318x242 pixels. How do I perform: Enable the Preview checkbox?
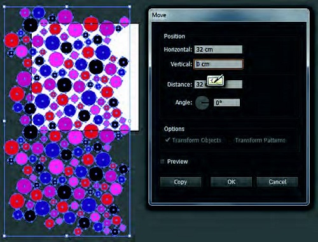162,162
